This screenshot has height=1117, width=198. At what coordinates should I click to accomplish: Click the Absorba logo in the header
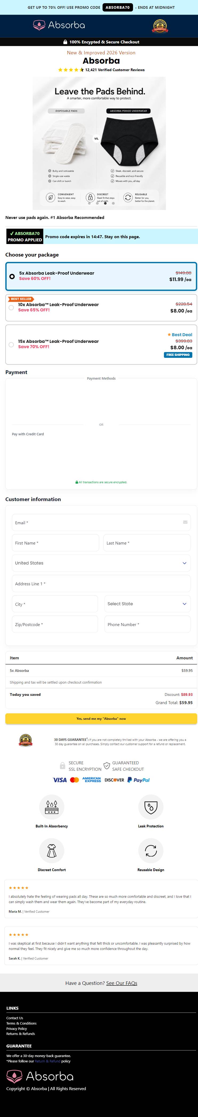pyautogui.click(x=59, y=26)
